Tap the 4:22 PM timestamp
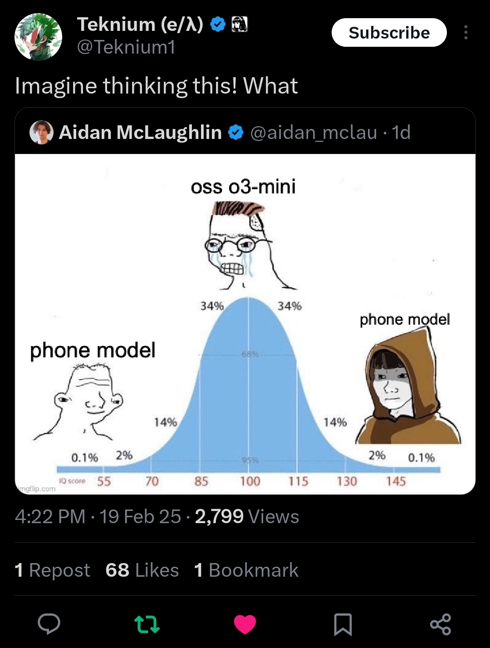 [50, 516]
